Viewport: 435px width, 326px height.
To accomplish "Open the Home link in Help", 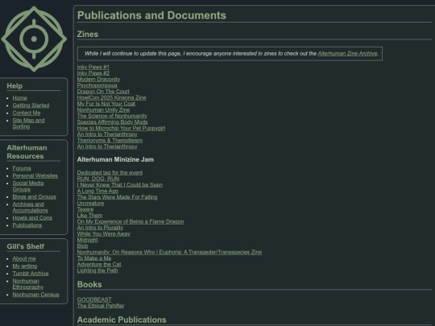I will tap(19, 98).
